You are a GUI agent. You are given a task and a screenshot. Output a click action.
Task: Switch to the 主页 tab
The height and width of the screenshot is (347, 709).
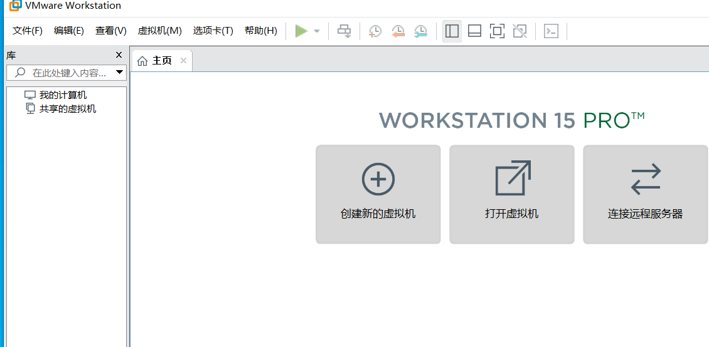[162, 61]
